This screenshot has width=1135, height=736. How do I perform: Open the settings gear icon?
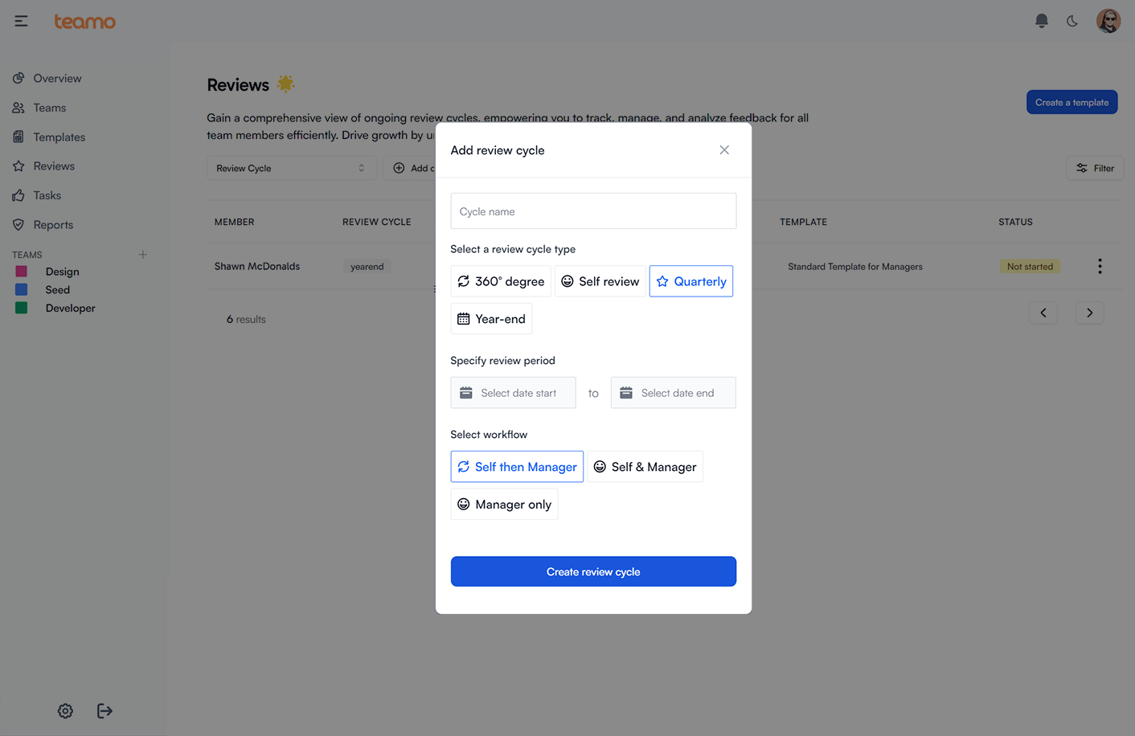point(65,711)
